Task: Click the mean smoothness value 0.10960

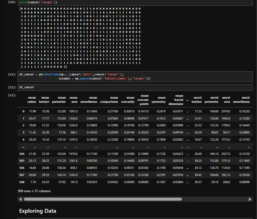Action: tap(92, 125)
